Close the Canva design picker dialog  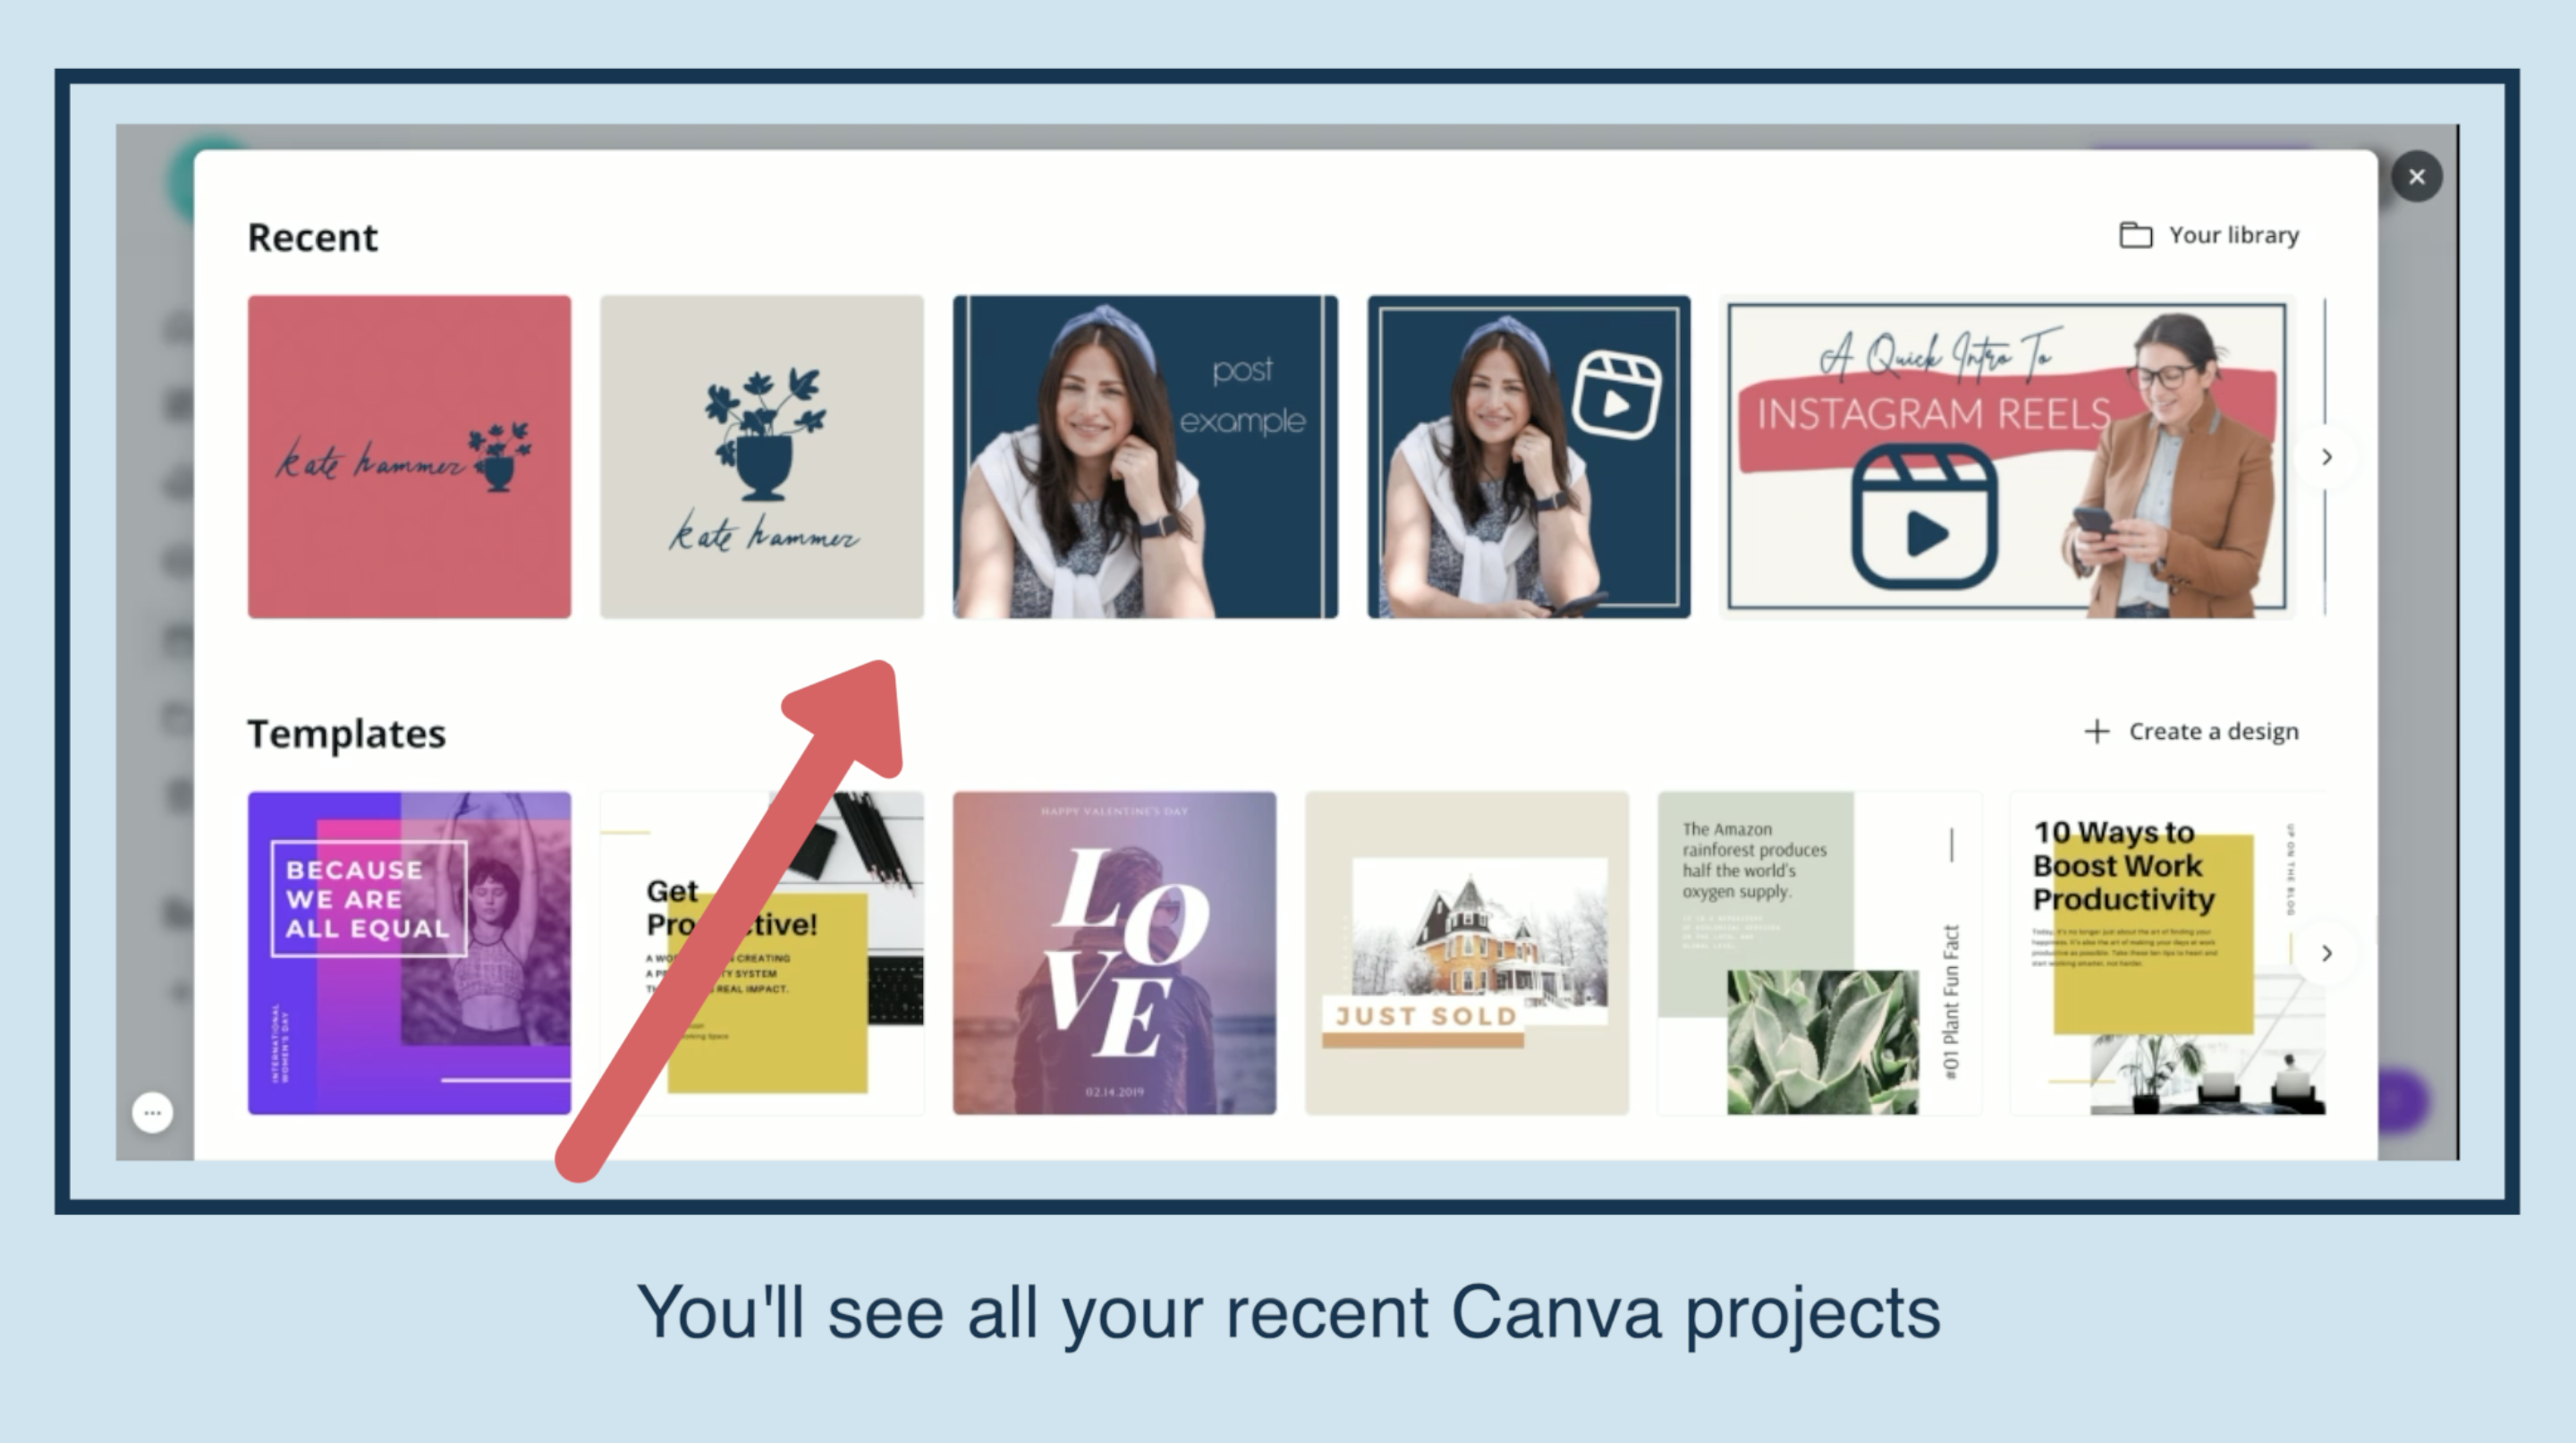tap(2416, 177)
